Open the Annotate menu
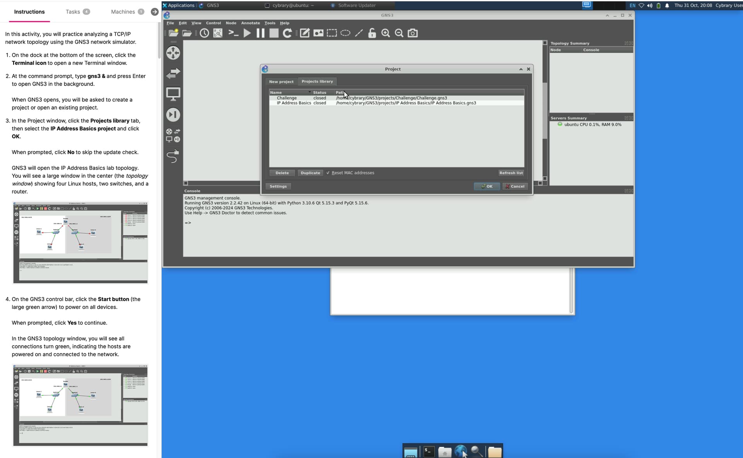This screenshot has width=743, height=458. pos(250,23)
